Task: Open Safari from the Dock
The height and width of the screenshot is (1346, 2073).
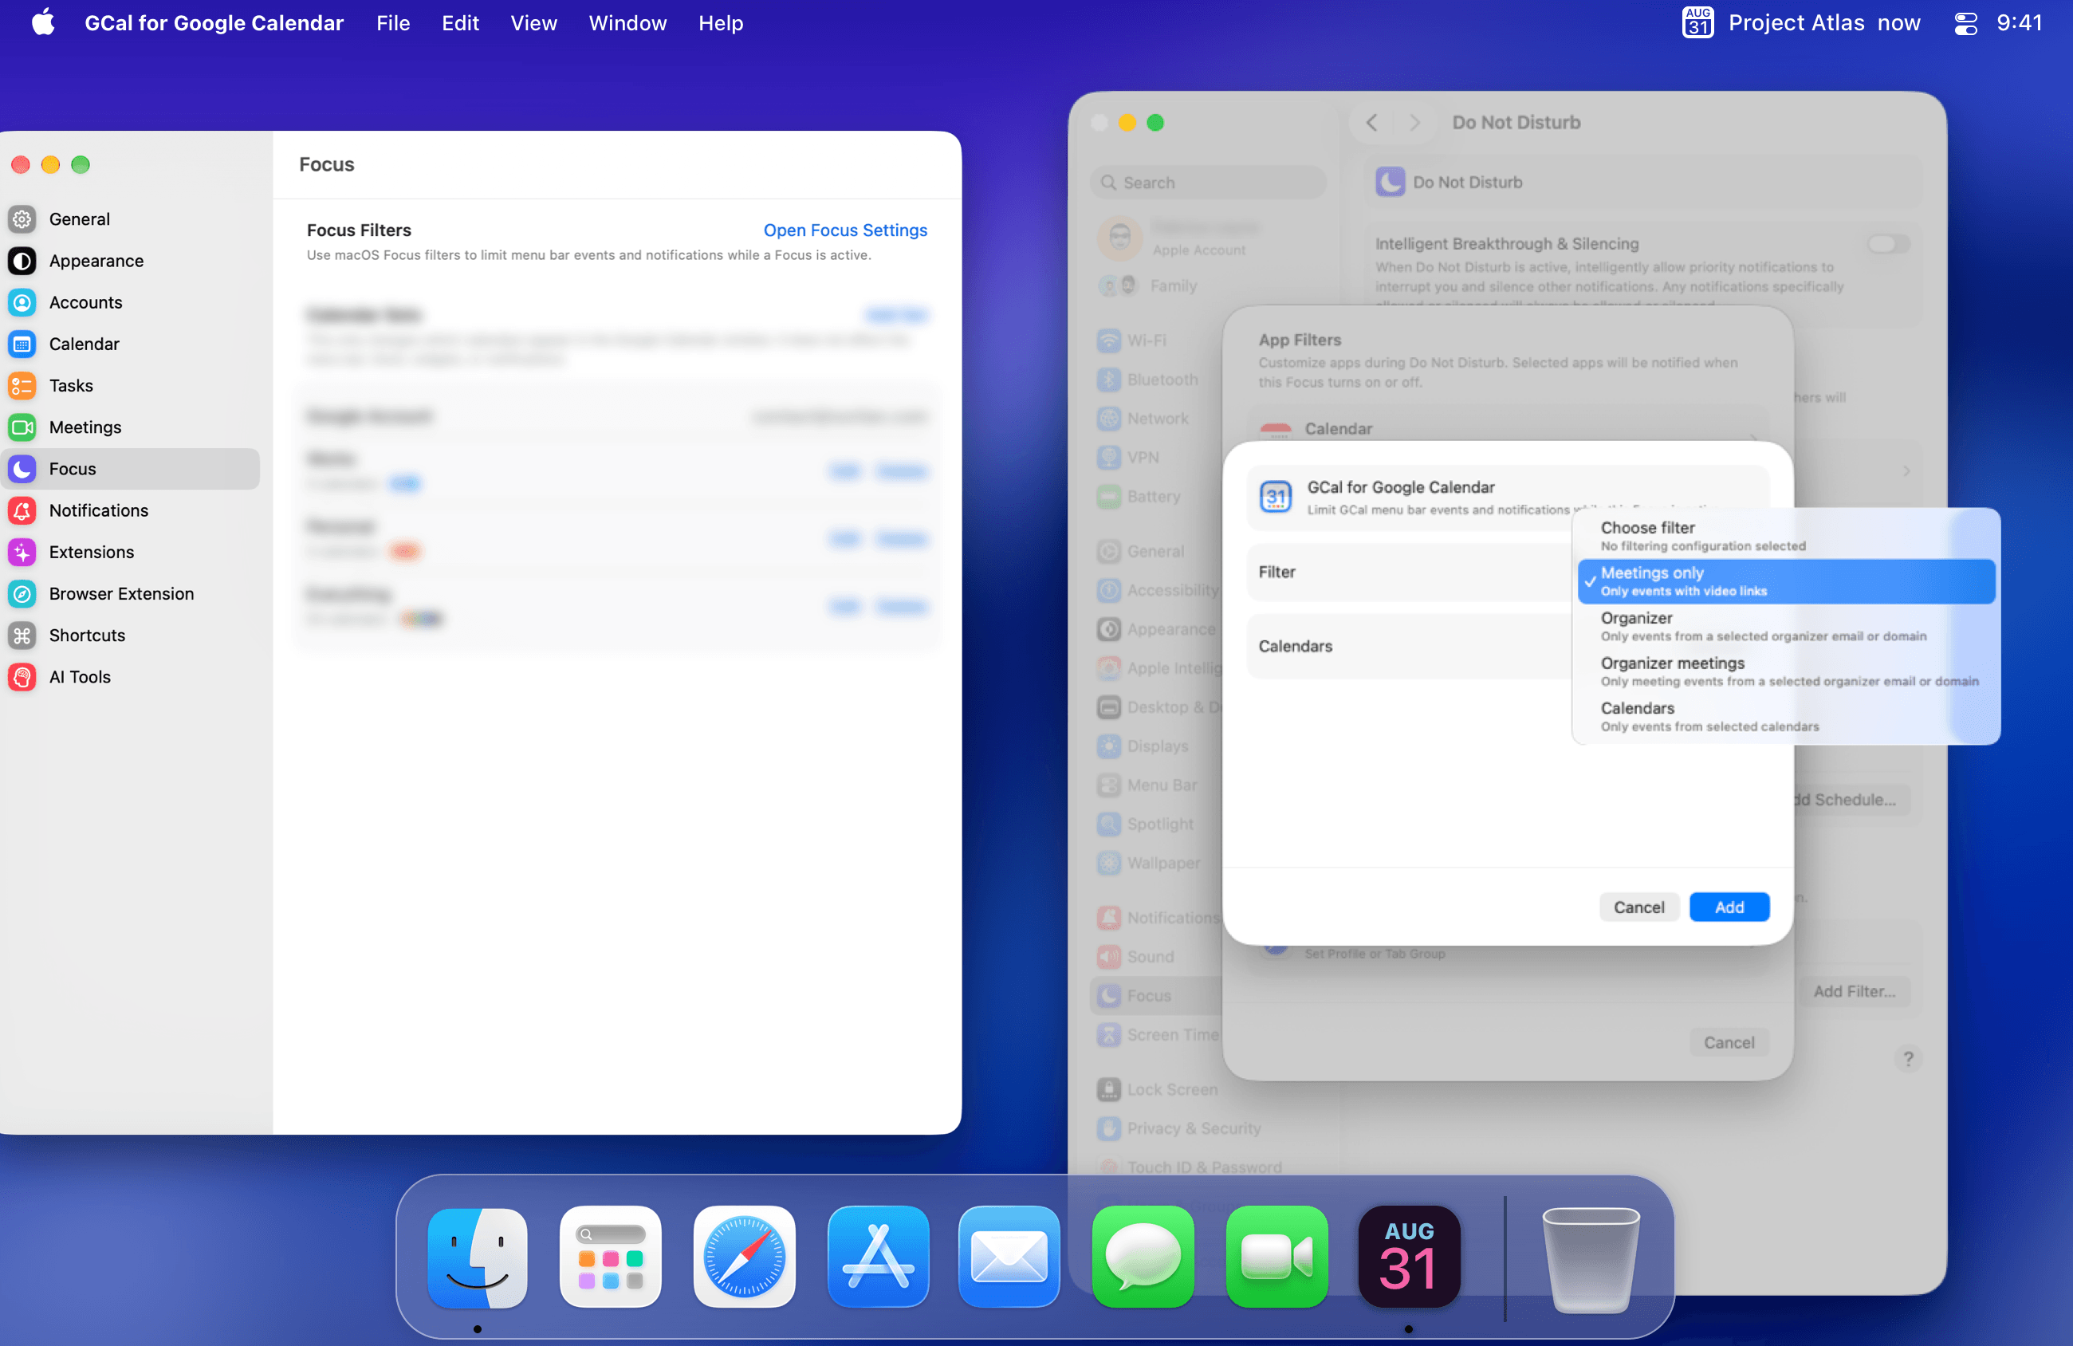Action: [x=744, y=1257]
